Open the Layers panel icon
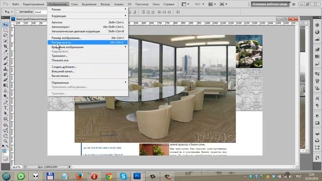Screen dimensions: 322x181 (317, 134)
